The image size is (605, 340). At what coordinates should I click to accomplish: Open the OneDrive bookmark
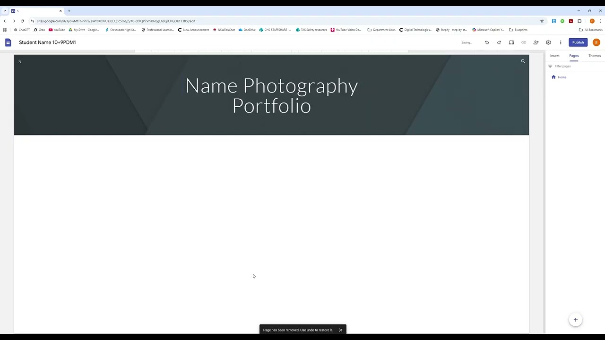click(247, 30)
